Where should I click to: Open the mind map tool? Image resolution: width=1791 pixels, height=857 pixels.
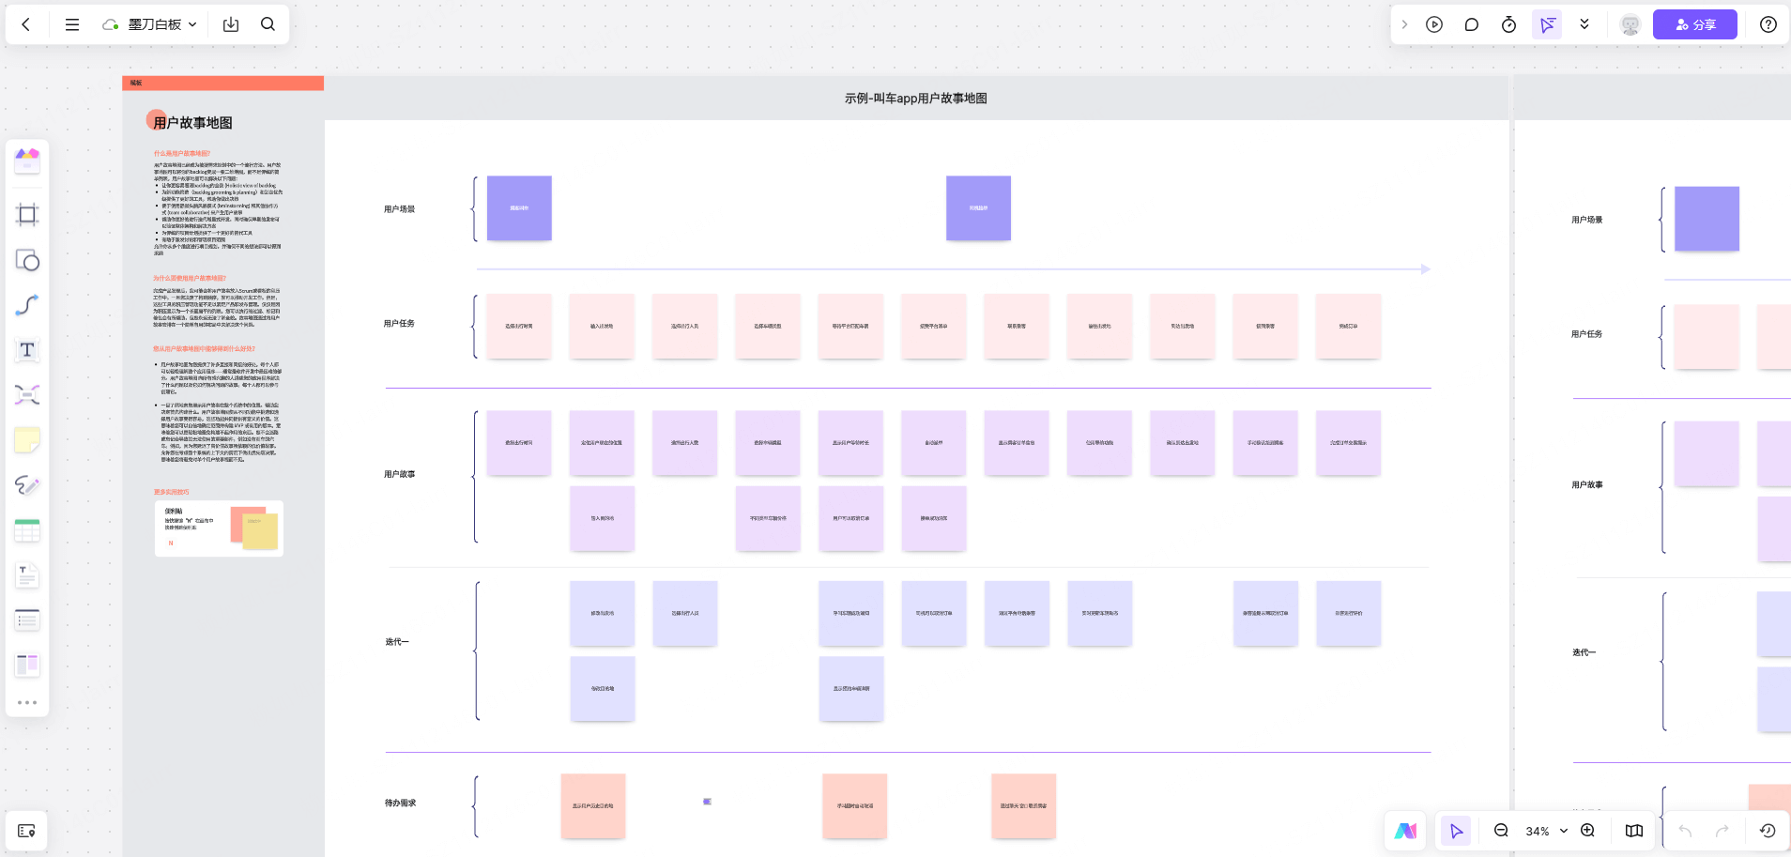[27, 394]
